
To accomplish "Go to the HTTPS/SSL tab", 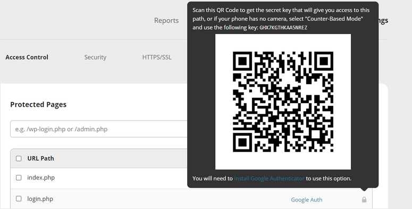I will [x=157, y=57].
